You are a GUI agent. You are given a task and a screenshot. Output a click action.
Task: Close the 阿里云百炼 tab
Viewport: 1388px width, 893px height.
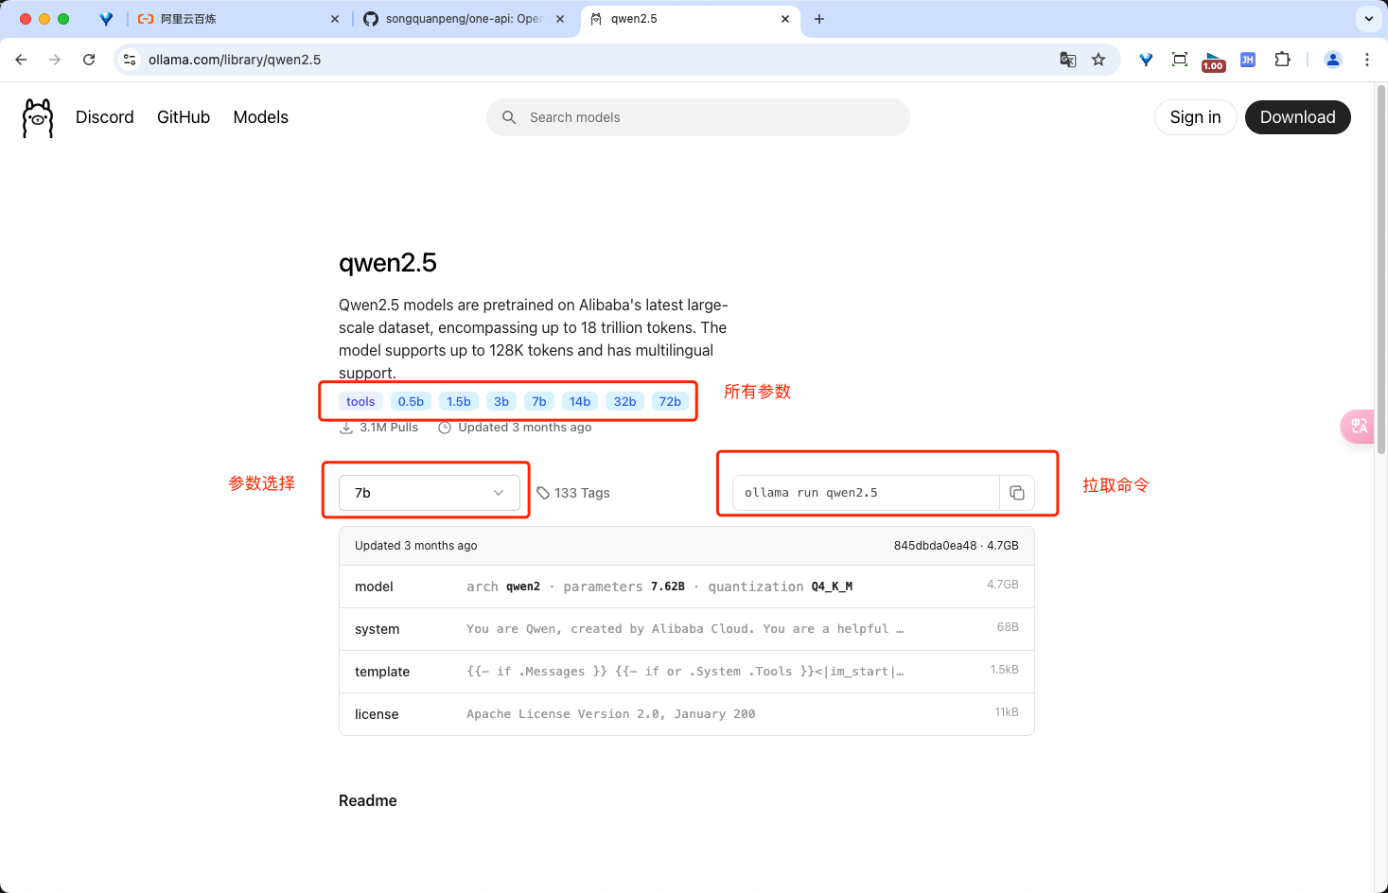(335, 19)
